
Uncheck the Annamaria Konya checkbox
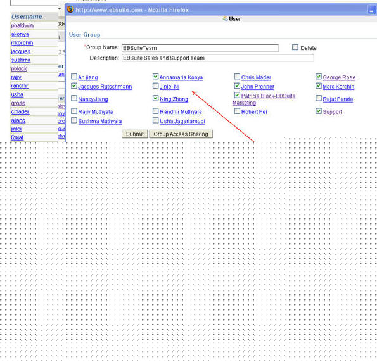tap(156, 77)
